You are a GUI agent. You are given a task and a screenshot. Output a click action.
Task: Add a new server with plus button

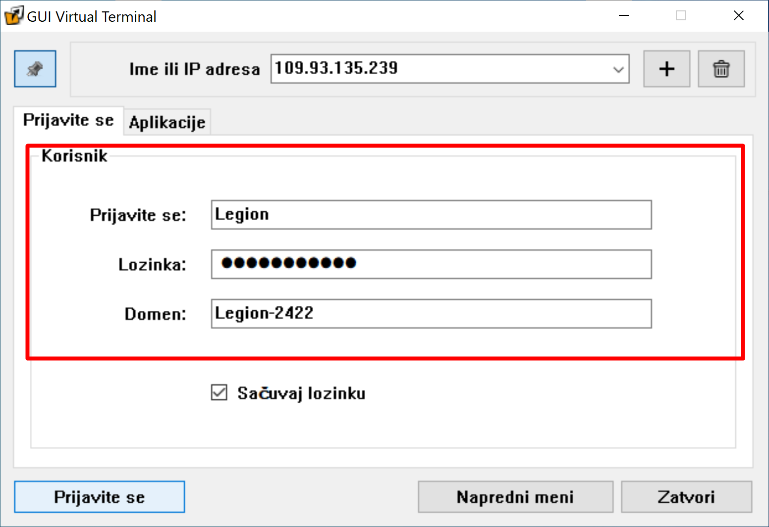[666, 69]
